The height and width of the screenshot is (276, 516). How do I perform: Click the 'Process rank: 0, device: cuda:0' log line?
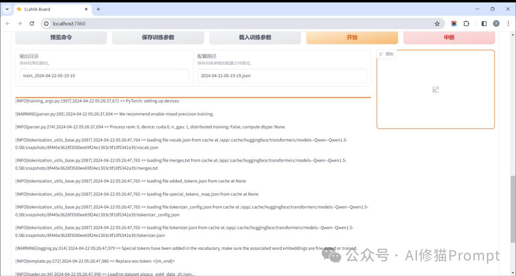(150, 127)
